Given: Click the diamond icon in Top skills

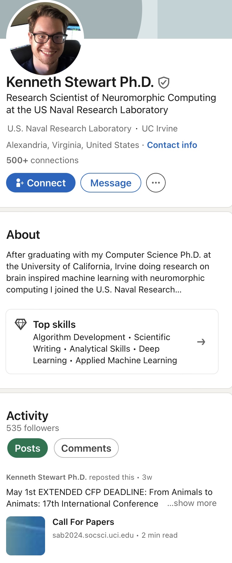Looking at the screenshot, I should pyautogui.click(x=21, y=324).
